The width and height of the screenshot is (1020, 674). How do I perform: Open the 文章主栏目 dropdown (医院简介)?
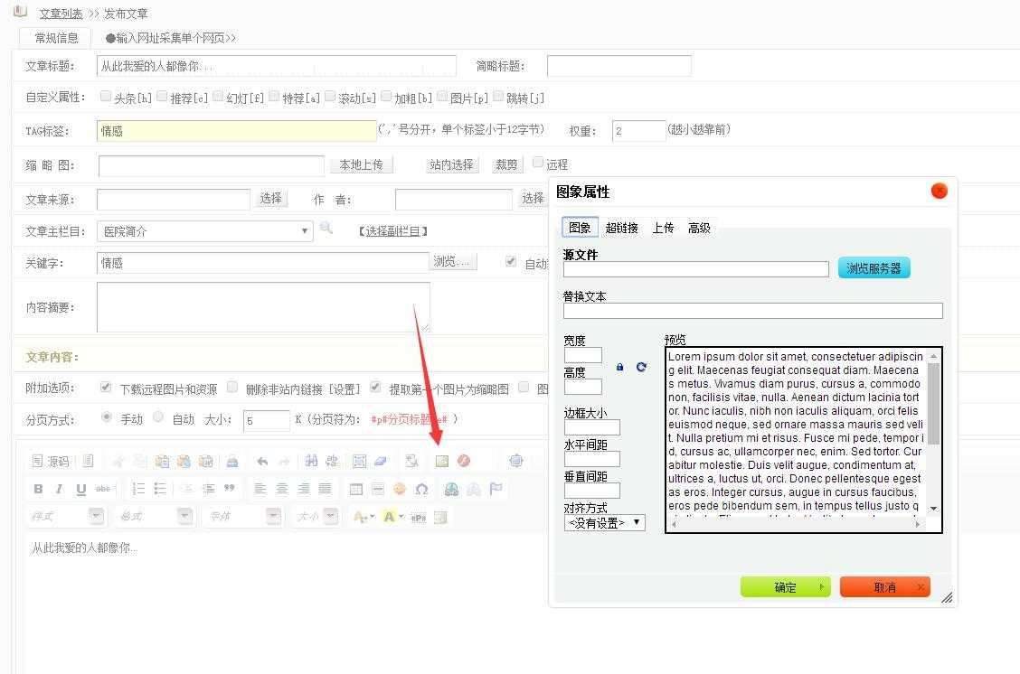[205, 231]
